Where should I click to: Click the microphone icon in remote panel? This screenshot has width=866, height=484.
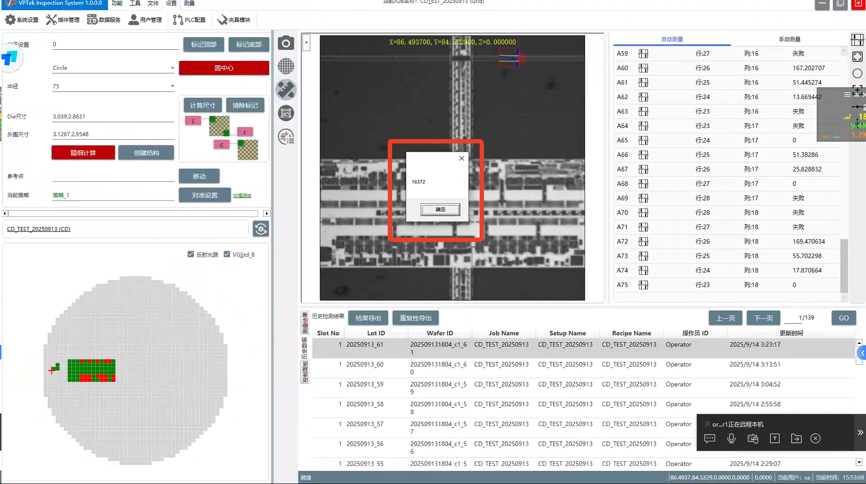[731, 438]
